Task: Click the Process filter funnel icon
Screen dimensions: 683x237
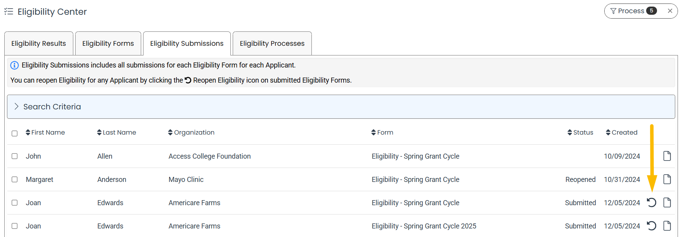Action: tap(613, 11)
